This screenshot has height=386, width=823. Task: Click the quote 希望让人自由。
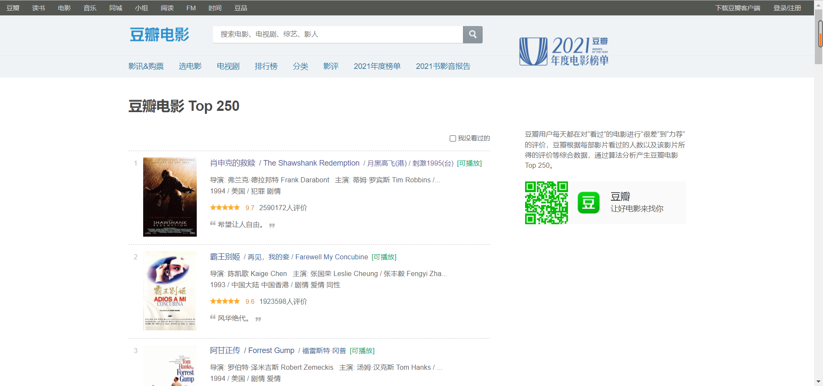(x=241, y=225)
